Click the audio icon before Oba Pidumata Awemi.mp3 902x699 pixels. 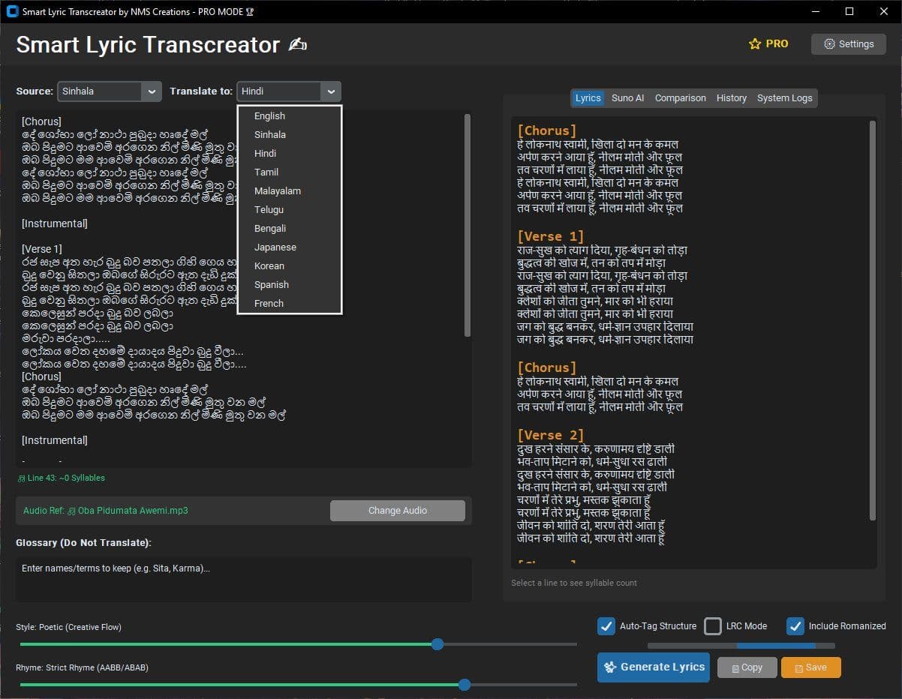tap(72, 511)
